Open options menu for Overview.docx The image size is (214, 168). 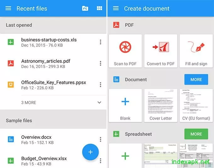pyautogui.click(x=100, y=139)
